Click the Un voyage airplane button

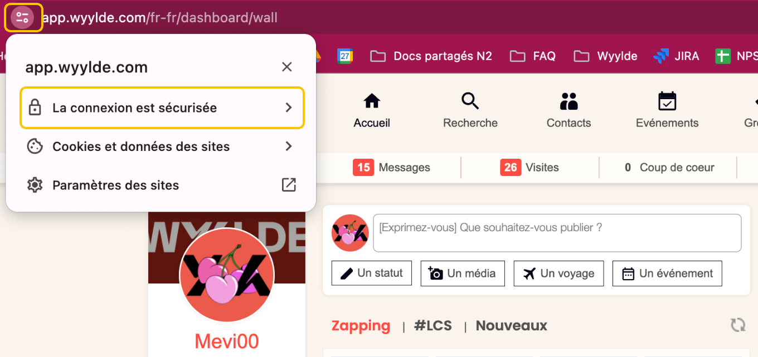[558, 273]
